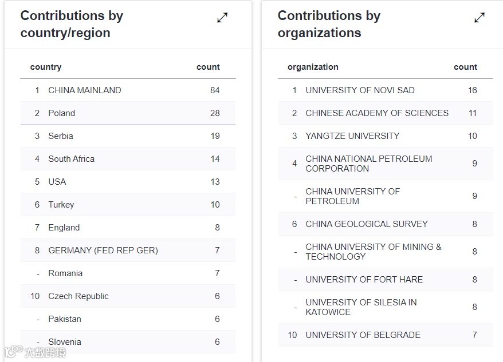This screenshot has height=362, width=503.
Task: Select GERMANY (FED REP GER) row
Action: point(103,250)
